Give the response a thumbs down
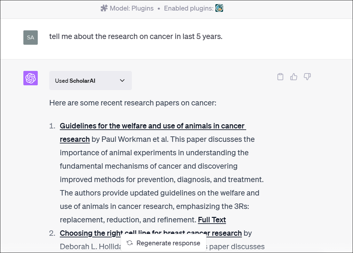Screen dimensions: 353x253 coord(307,77)
